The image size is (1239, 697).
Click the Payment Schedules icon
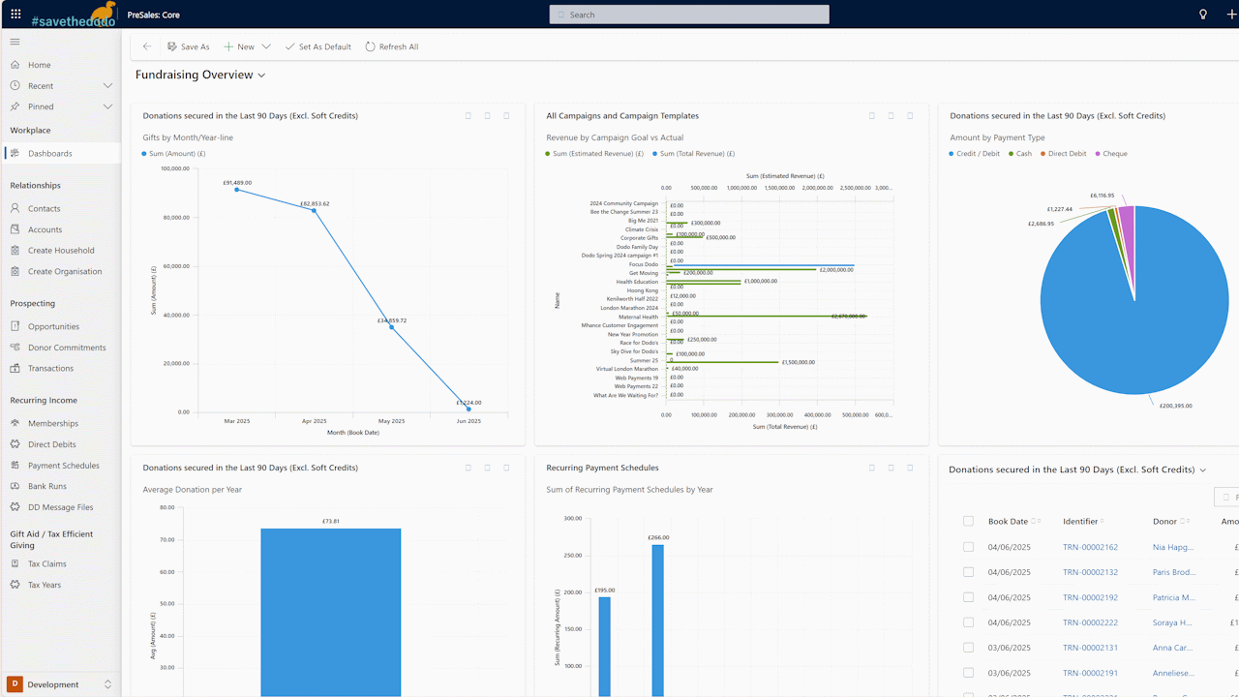(15, 466)
